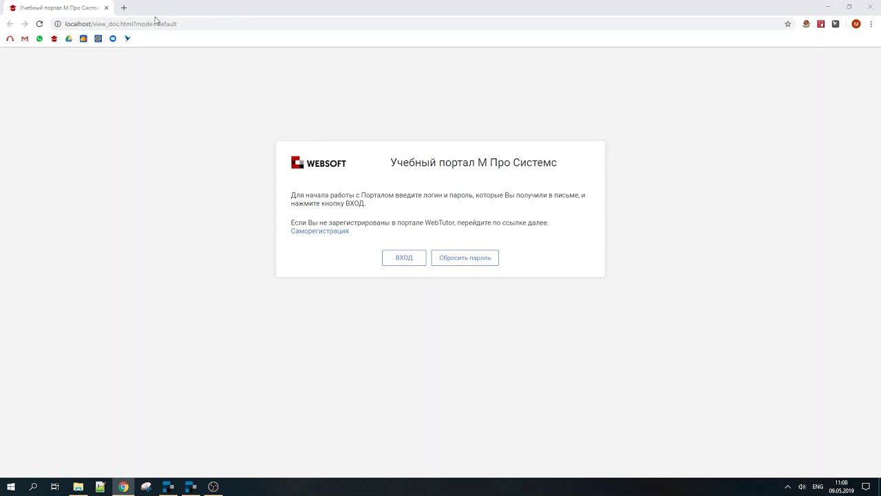Open the dark blue @ bookmark

click(98, 39)
